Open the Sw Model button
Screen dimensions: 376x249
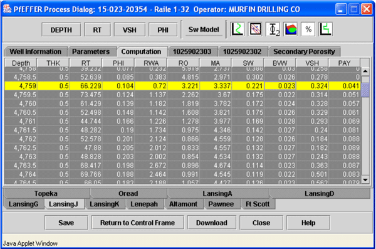point(204,29)
